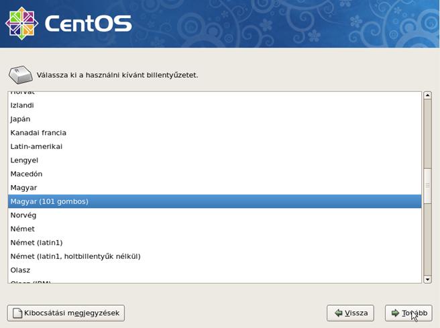Click the CentOS logo icon
This screenshot has width=440, height=328.
(x=22, y=23)
